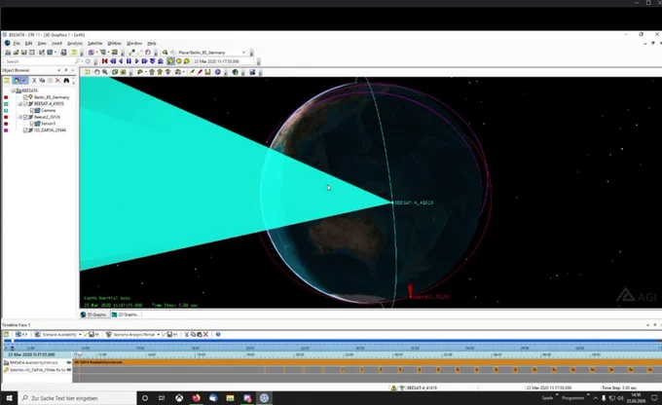662x405 pixels.
Task: Increase the animation time step
Action: (161, 61)
